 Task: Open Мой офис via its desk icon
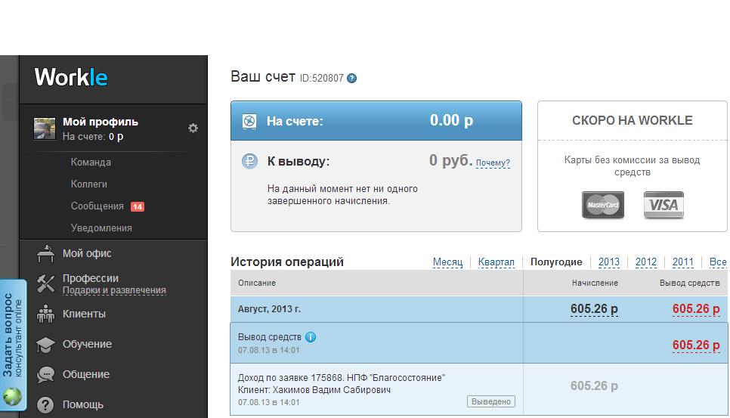(46, 253)
